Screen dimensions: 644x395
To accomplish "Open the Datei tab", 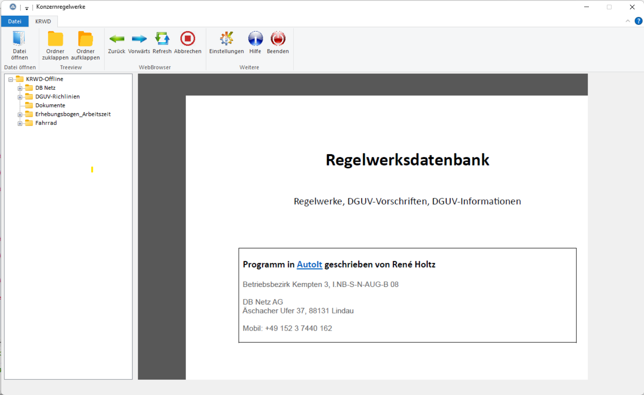I will pos(14,21).
